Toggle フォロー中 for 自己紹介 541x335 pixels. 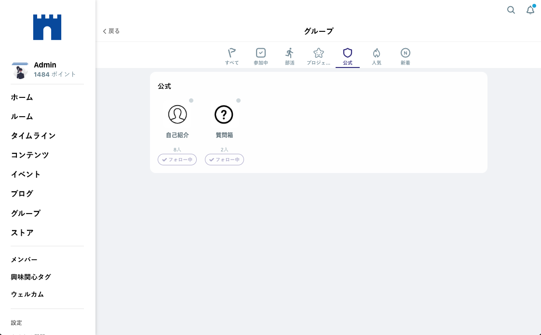click(x=177, y=160)
